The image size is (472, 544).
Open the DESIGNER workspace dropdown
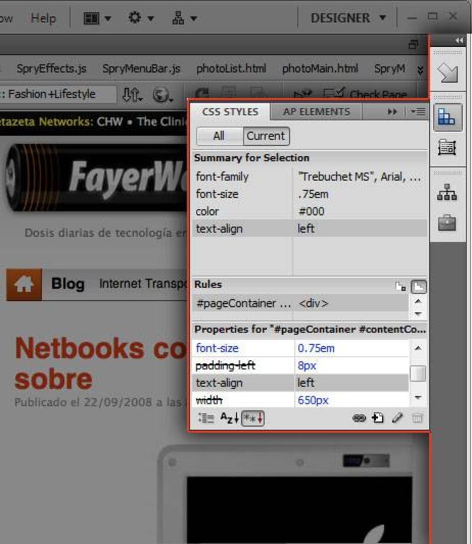348,18
